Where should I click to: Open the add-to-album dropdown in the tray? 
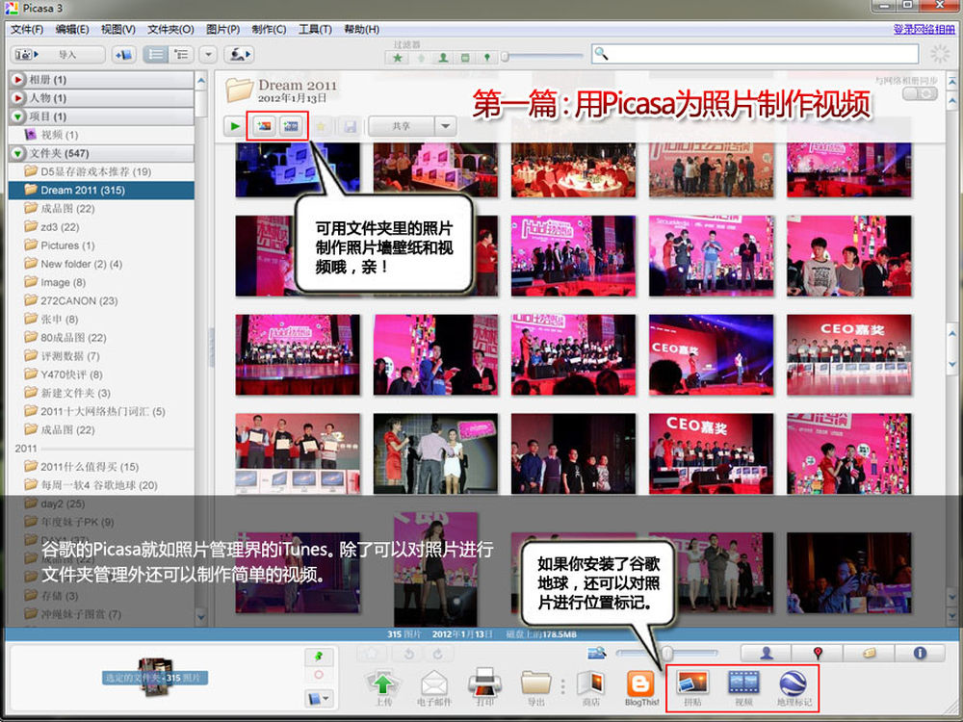[318, 698]
